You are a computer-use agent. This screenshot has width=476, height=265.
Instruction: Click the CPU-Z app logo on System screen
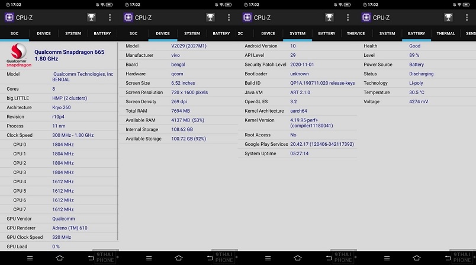(x=247, y=17)
